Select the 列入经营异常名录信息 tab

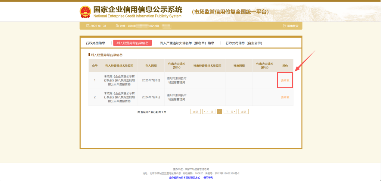pos(132,43)
